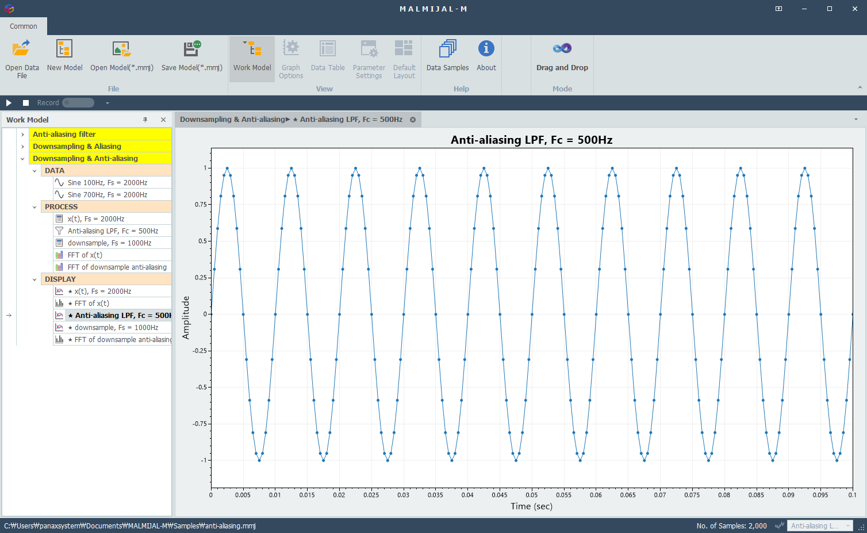Close the Work Model panel

click(x=163, y=120)
